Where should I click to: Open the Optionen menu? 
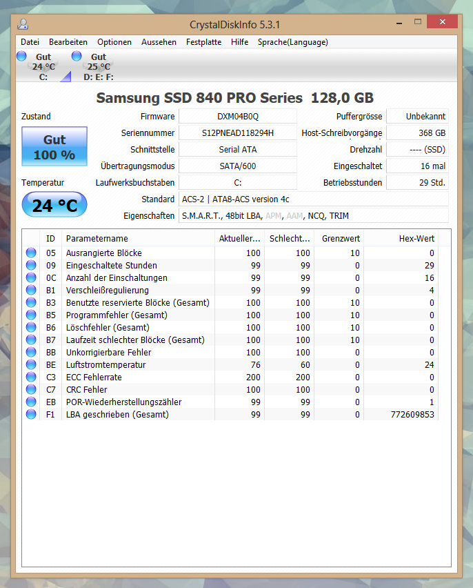pyautogui.click(x=114, y=42)
